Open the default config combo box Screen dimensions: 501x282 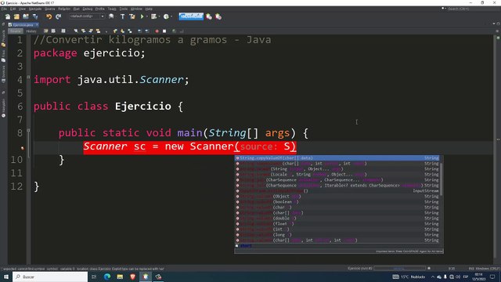click(x=87, y=16)
